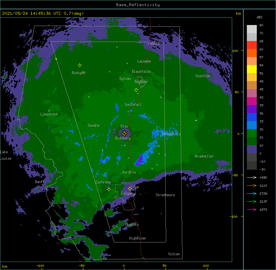Click the Lacombe city label
The width and height of the screenshot is (276, 270).
[144, 61]
